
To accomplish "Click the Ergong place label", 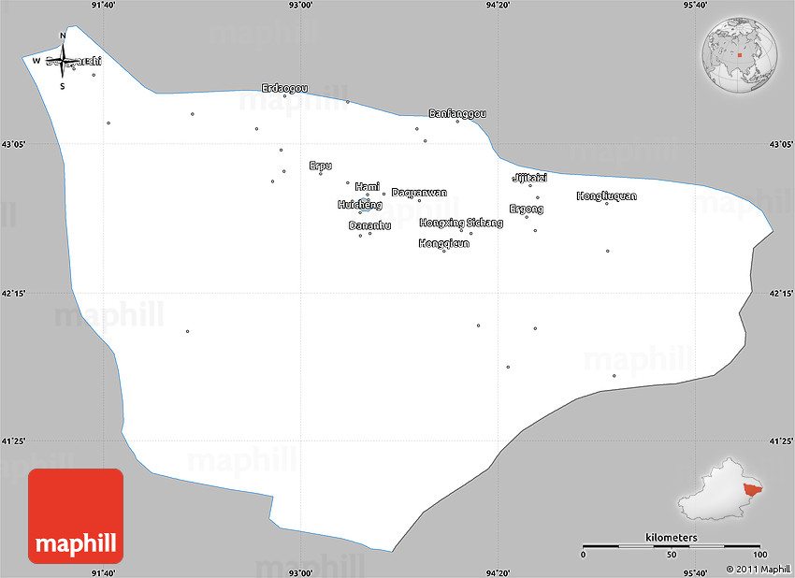I will click(526, 209).
